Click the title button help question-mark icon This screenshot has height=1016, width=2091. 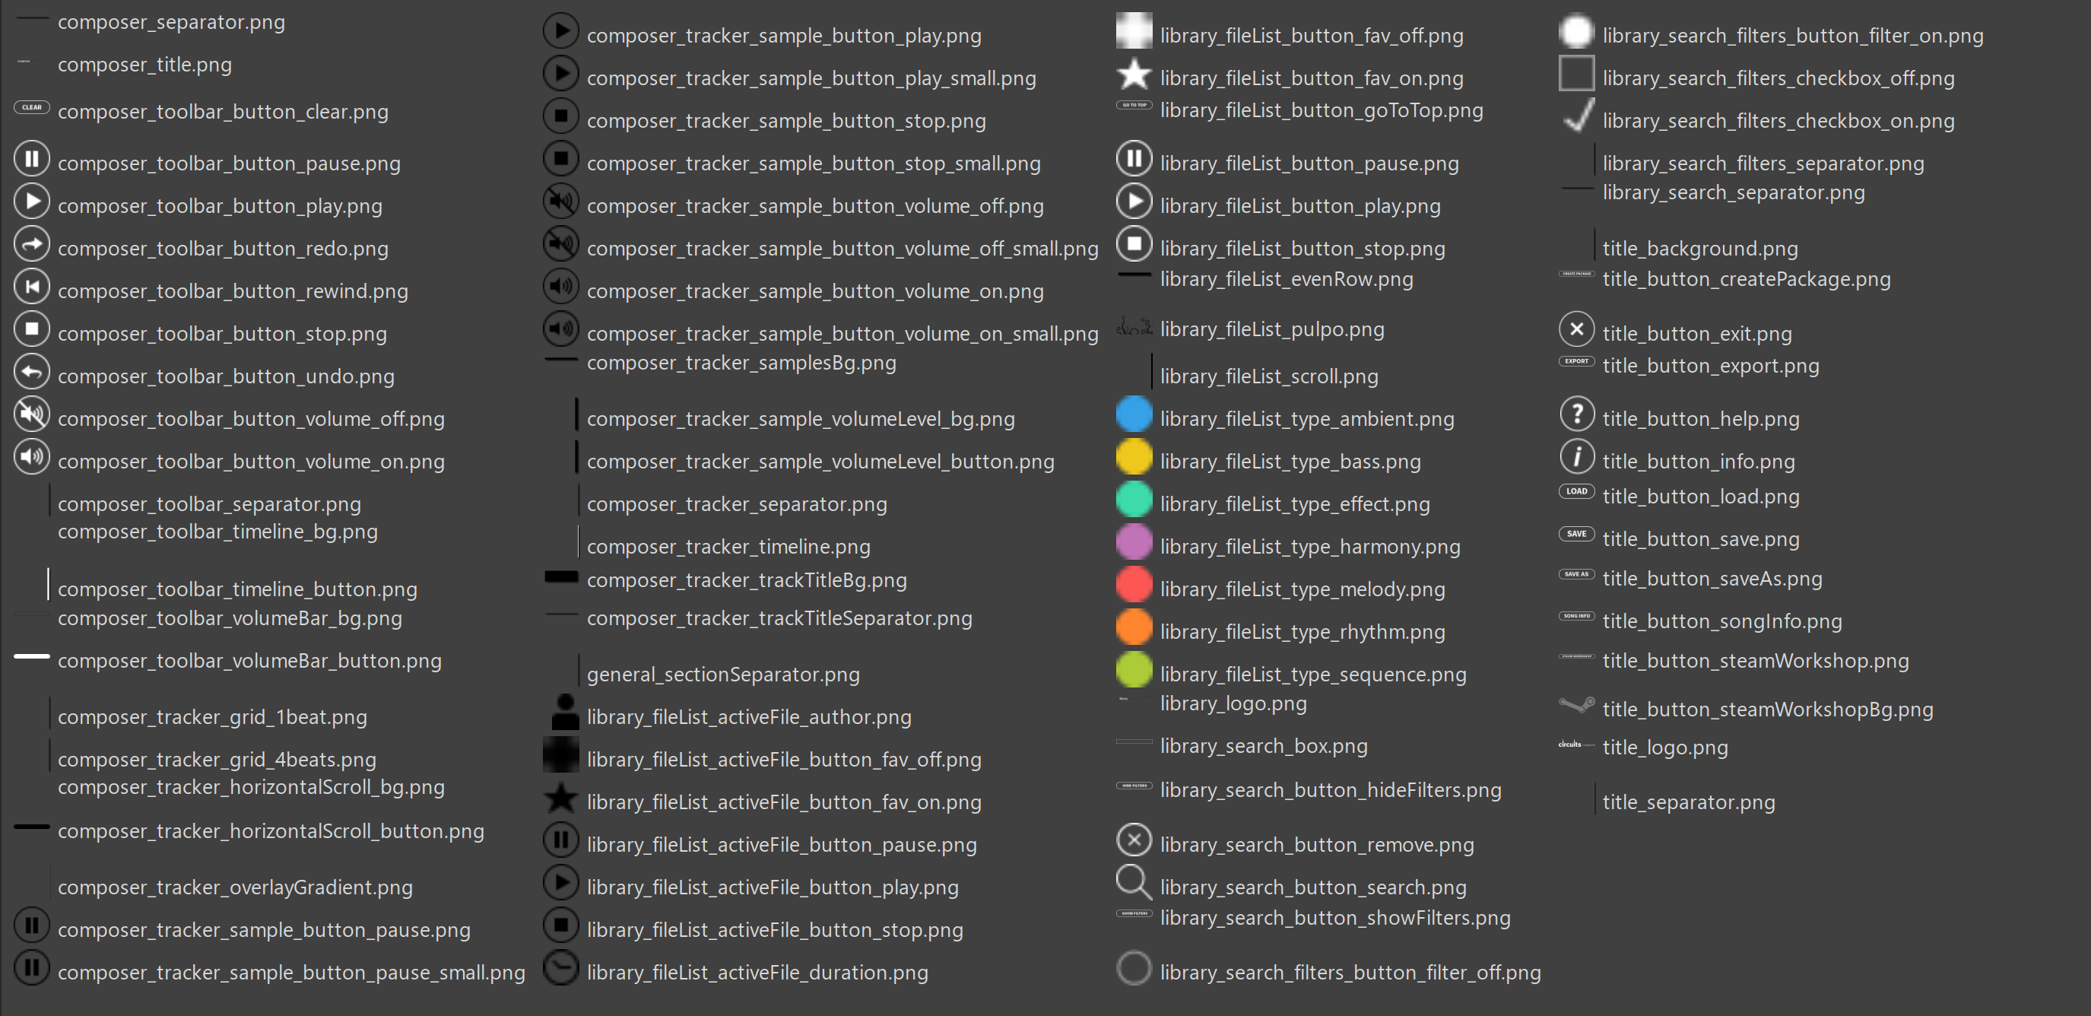point(1576,414)
